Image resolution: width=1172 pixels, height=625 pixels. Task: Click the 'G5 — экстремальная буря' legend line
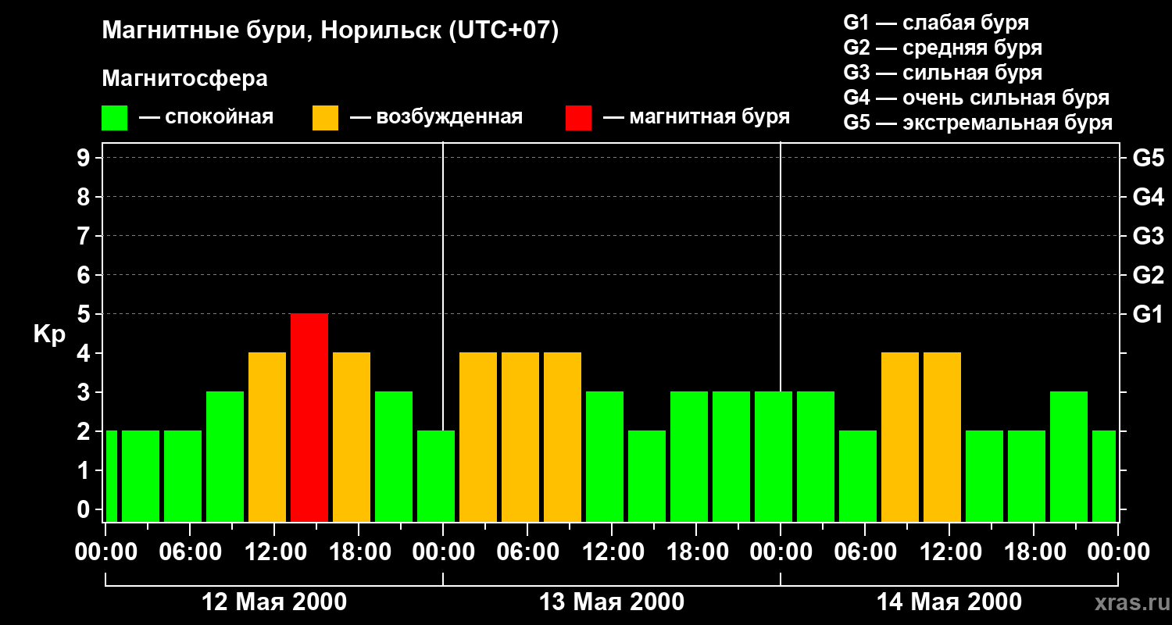[977, 123]
